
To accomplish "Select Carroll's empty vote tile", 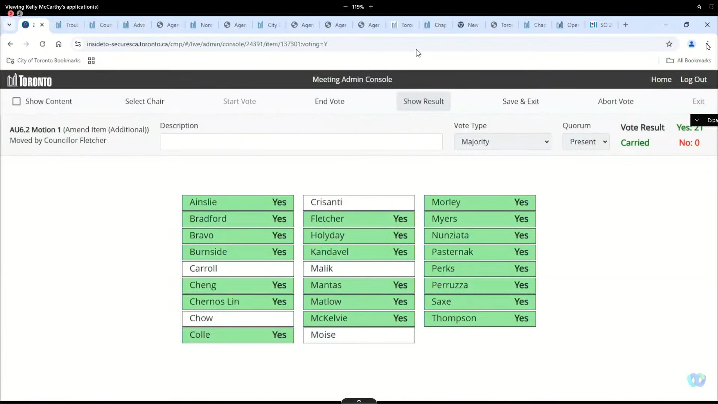I will (238, 269).
